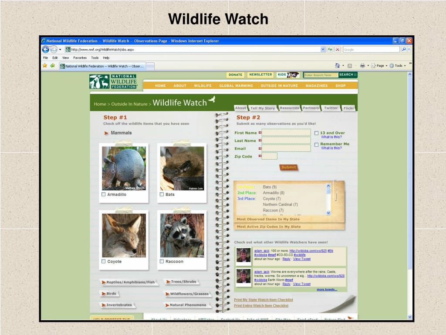This screenshot has height=335, width=446.
Task: Click the First Name input field
Action: pos(286,133)
